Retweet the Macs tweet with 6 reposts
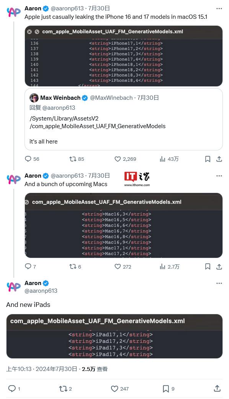229x399 pixels. [73, 266]
